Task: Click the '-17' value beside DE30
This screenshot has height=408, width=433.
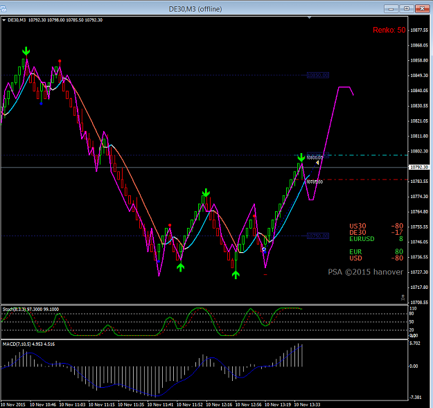Action: tap(397, 233)
